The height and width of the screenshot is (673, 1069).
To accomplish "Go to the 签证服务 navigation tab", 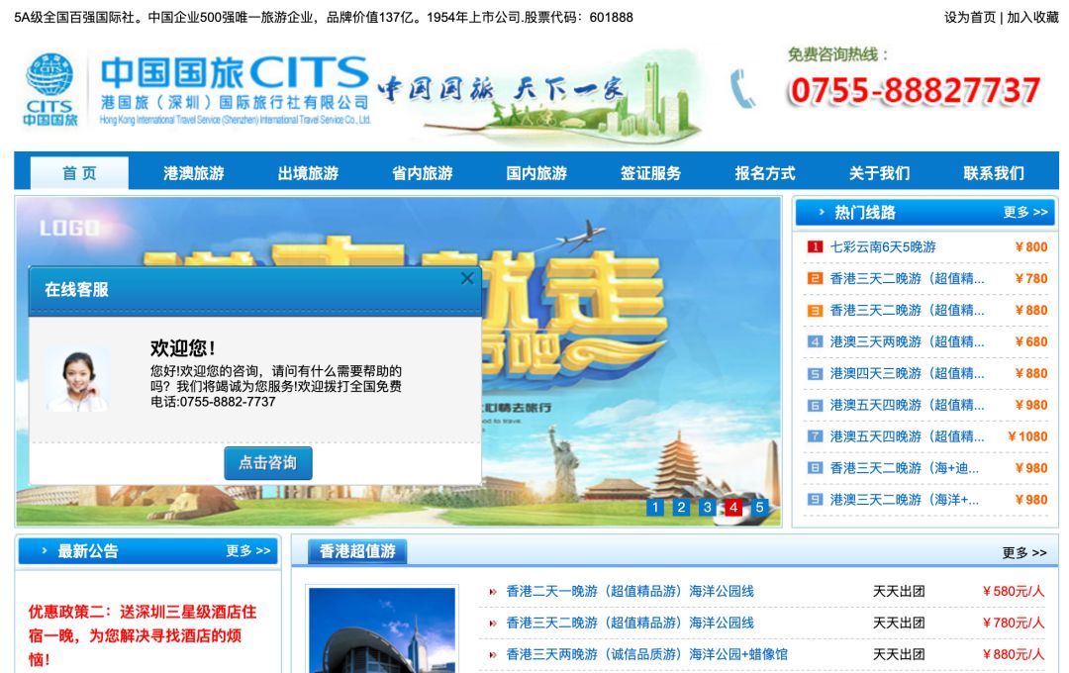I will (650, 173).
